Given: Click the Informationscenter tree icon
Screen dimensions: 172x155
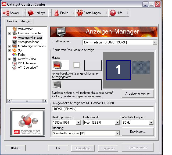Looking at the screenshot, I should 15,33.
